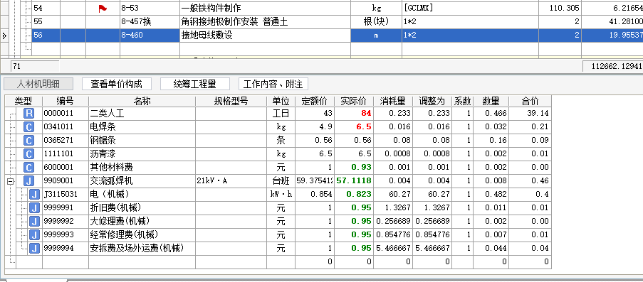Click the name cell 交流弧焊机
The height and width of the screenshot is (282, 643).
142,180
